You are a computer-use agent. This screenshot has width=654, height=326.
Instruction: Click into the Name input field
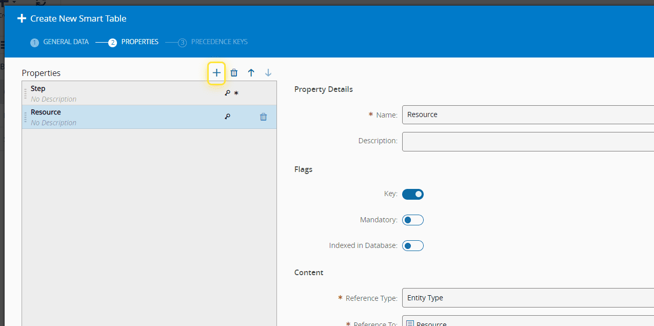pyautogui.click(x=527, y=114)
